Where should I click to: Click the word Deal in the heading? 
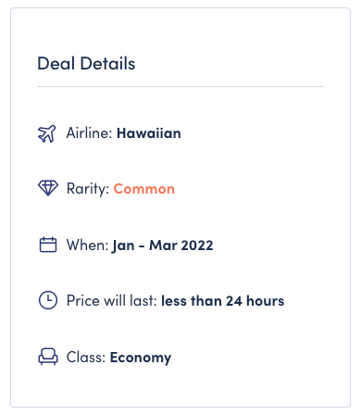[x=56, y=64]
